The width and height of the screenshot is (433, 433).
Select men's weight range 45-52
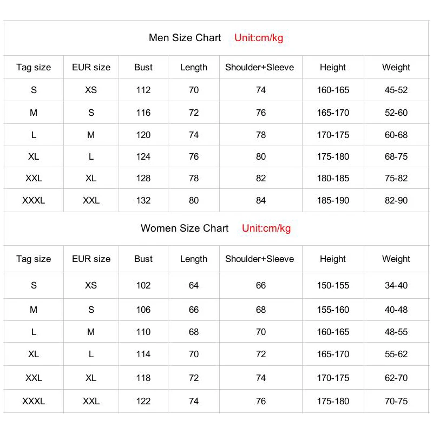pos(396,90)
